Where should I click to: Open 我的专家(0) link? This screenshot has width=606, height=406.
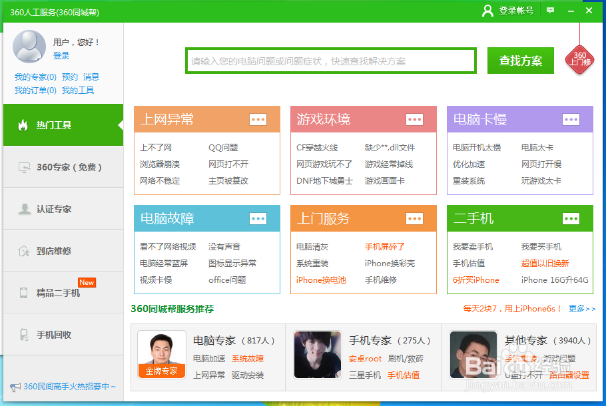pyautogui.click(x=35, y=77)
